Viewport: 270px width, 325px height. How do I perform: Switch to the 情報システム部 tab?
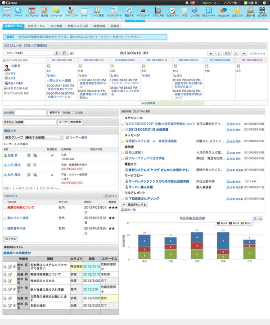(76, 26)
